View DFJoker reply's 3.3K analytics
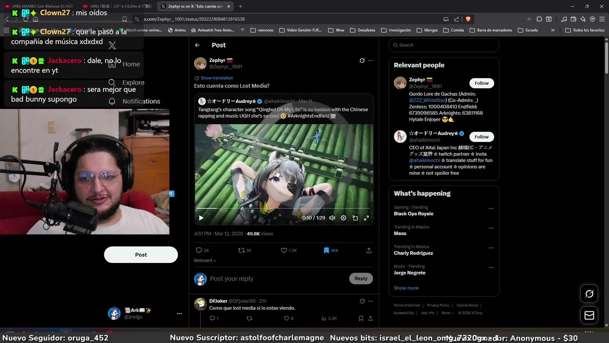This screenshot has width=609, height=343. [329, 318]
